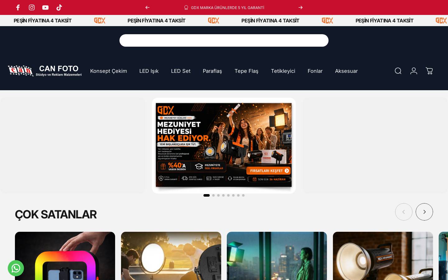Image resolution: width=448 pixels, height=280 pixels.
Task: Open WhatsApp chat button
Action: pyautogui.click(x=16, y=268)
